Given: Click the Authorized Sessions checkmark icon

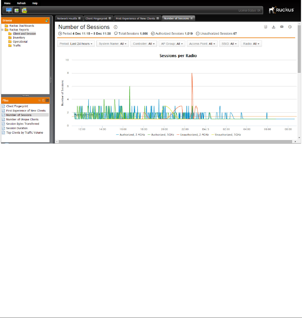Looking at the screenshot, I should [x=153, y=34].
